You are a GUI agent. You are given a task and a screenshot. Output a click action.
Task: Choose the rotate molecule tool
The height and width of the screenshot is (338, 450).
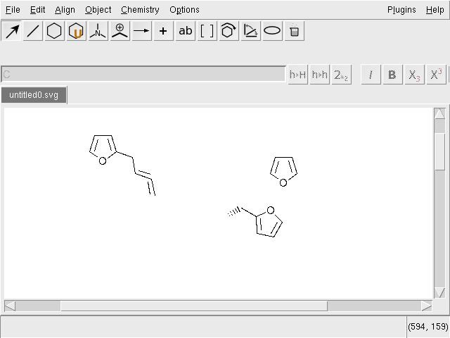[x=229, y=31]
